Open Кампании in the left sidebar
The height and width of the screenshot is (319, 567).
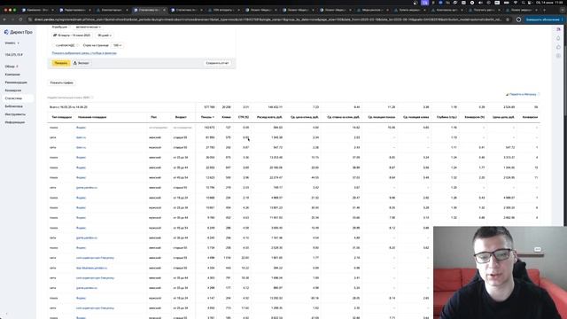pos(12,74)
